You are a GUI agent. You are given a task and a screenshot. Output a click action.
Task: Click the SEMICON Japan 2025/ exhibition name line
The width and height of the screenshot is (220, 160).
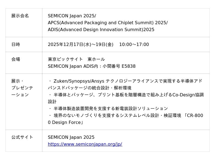tap(72, 16)
